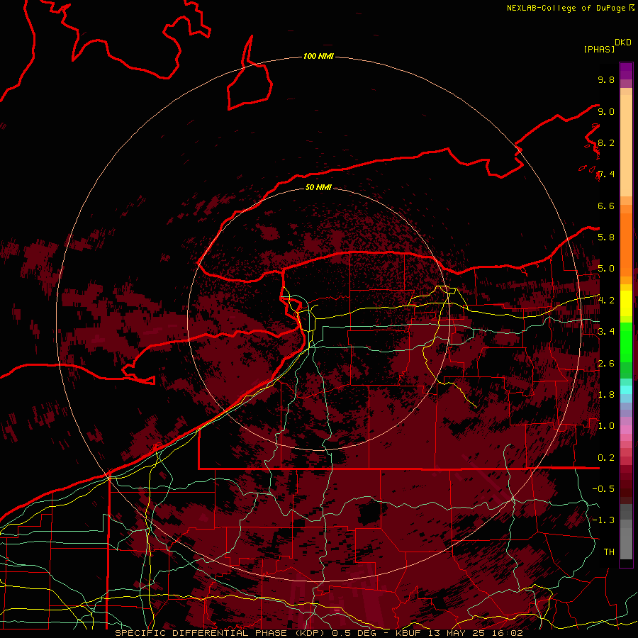Click the 1.0 scale value
This screenshot has height=638, width=638.
coord(606,426)
